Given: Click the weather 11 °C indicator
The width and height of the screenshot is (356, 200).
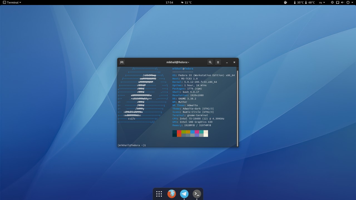Looking at the screenshot, I should (186, 2).
